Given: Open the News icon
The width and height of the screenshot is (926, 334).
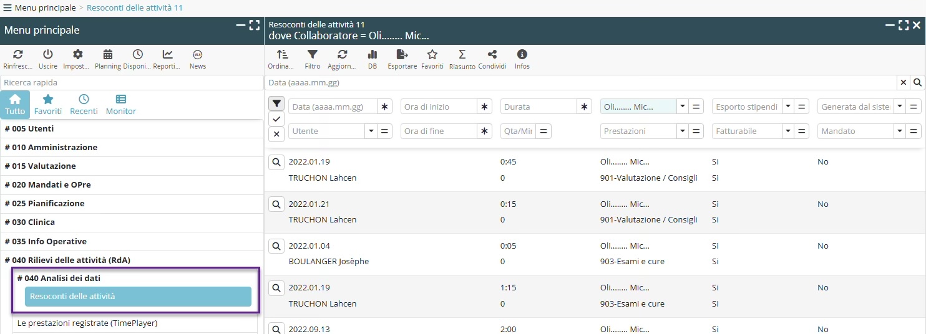Looking at the screenshot, I should pyautogui.click(x=198, y=55).
